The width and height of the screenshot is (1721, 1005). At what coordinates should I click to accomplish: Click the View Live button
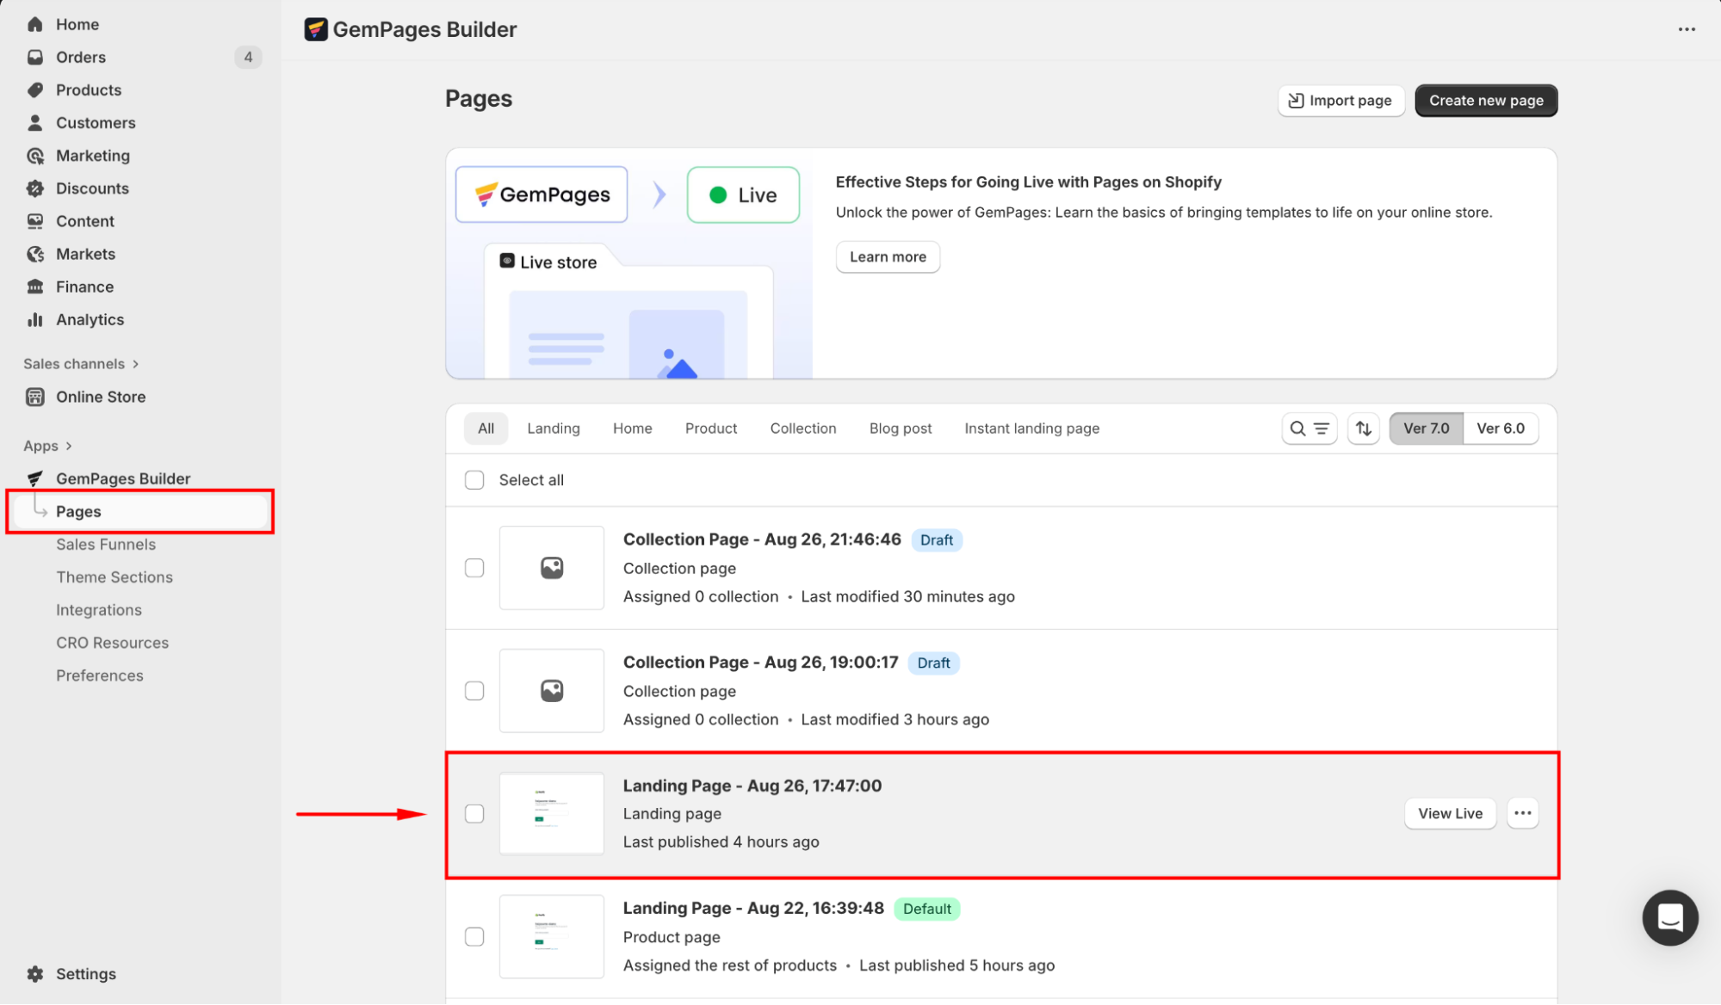(1450, 813)
